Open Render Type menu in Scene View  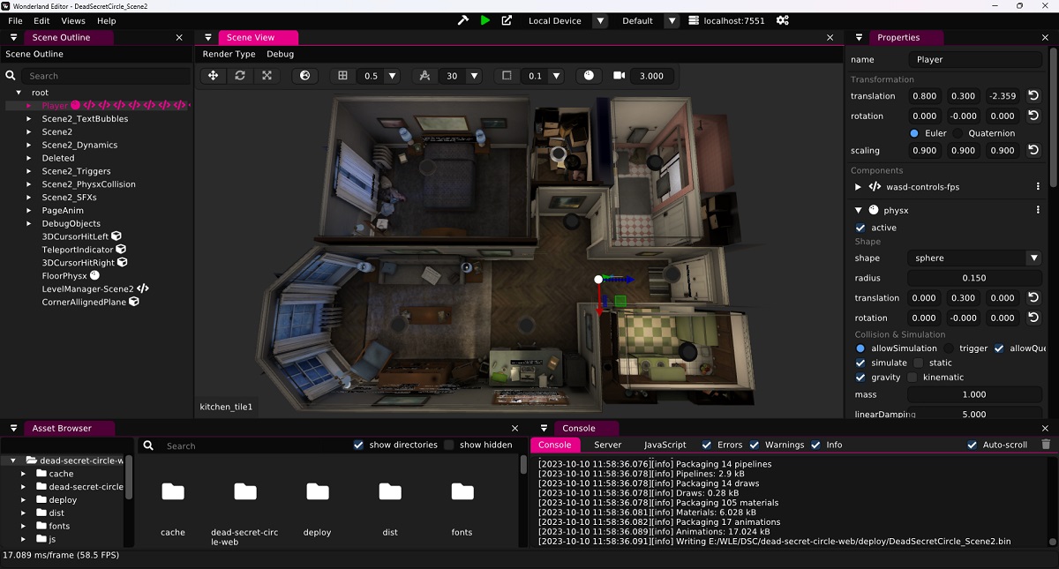tap(229, 54)
